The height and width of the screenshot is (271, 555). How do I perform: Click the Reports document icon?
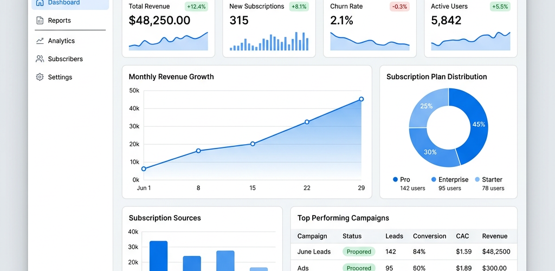40,21
